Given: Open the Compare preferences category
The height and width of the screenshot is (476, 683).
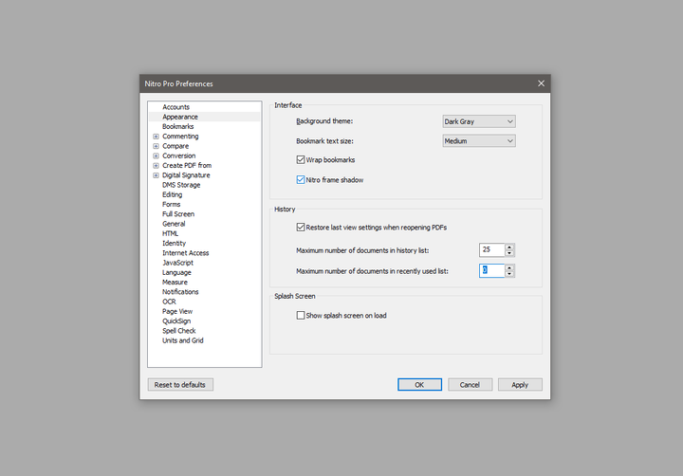Looking at the screenshot, I should (x=175, y=146).
